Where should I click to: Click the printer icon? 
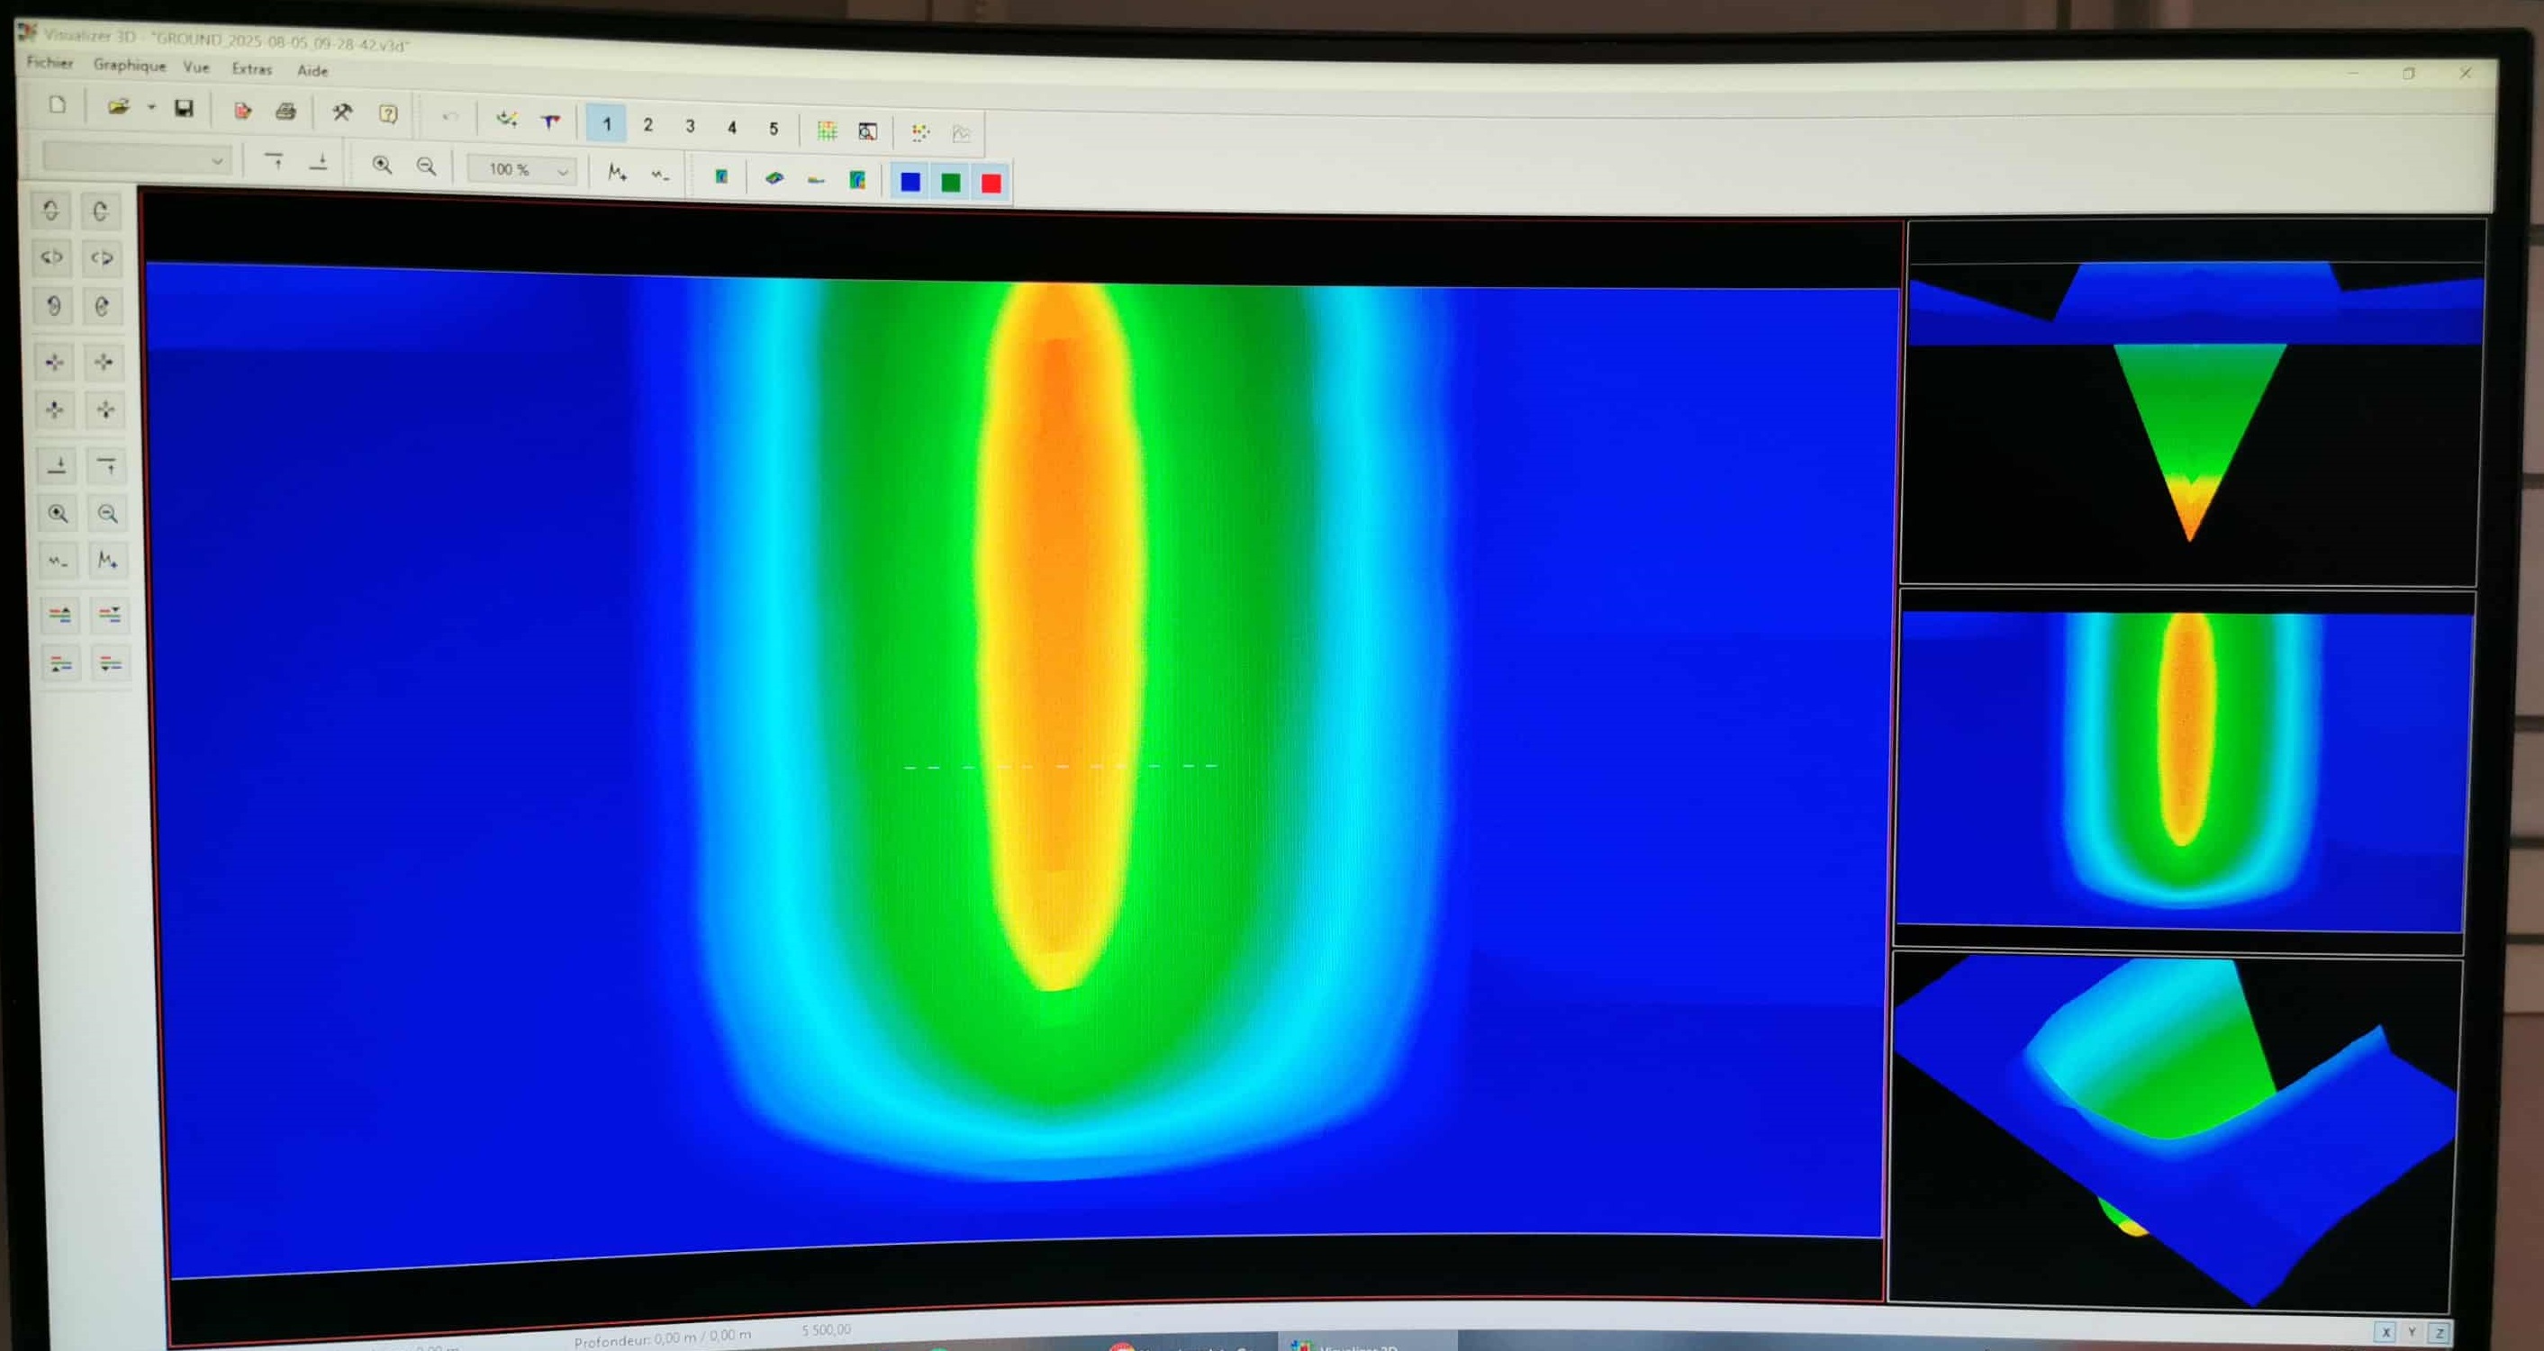285,112
